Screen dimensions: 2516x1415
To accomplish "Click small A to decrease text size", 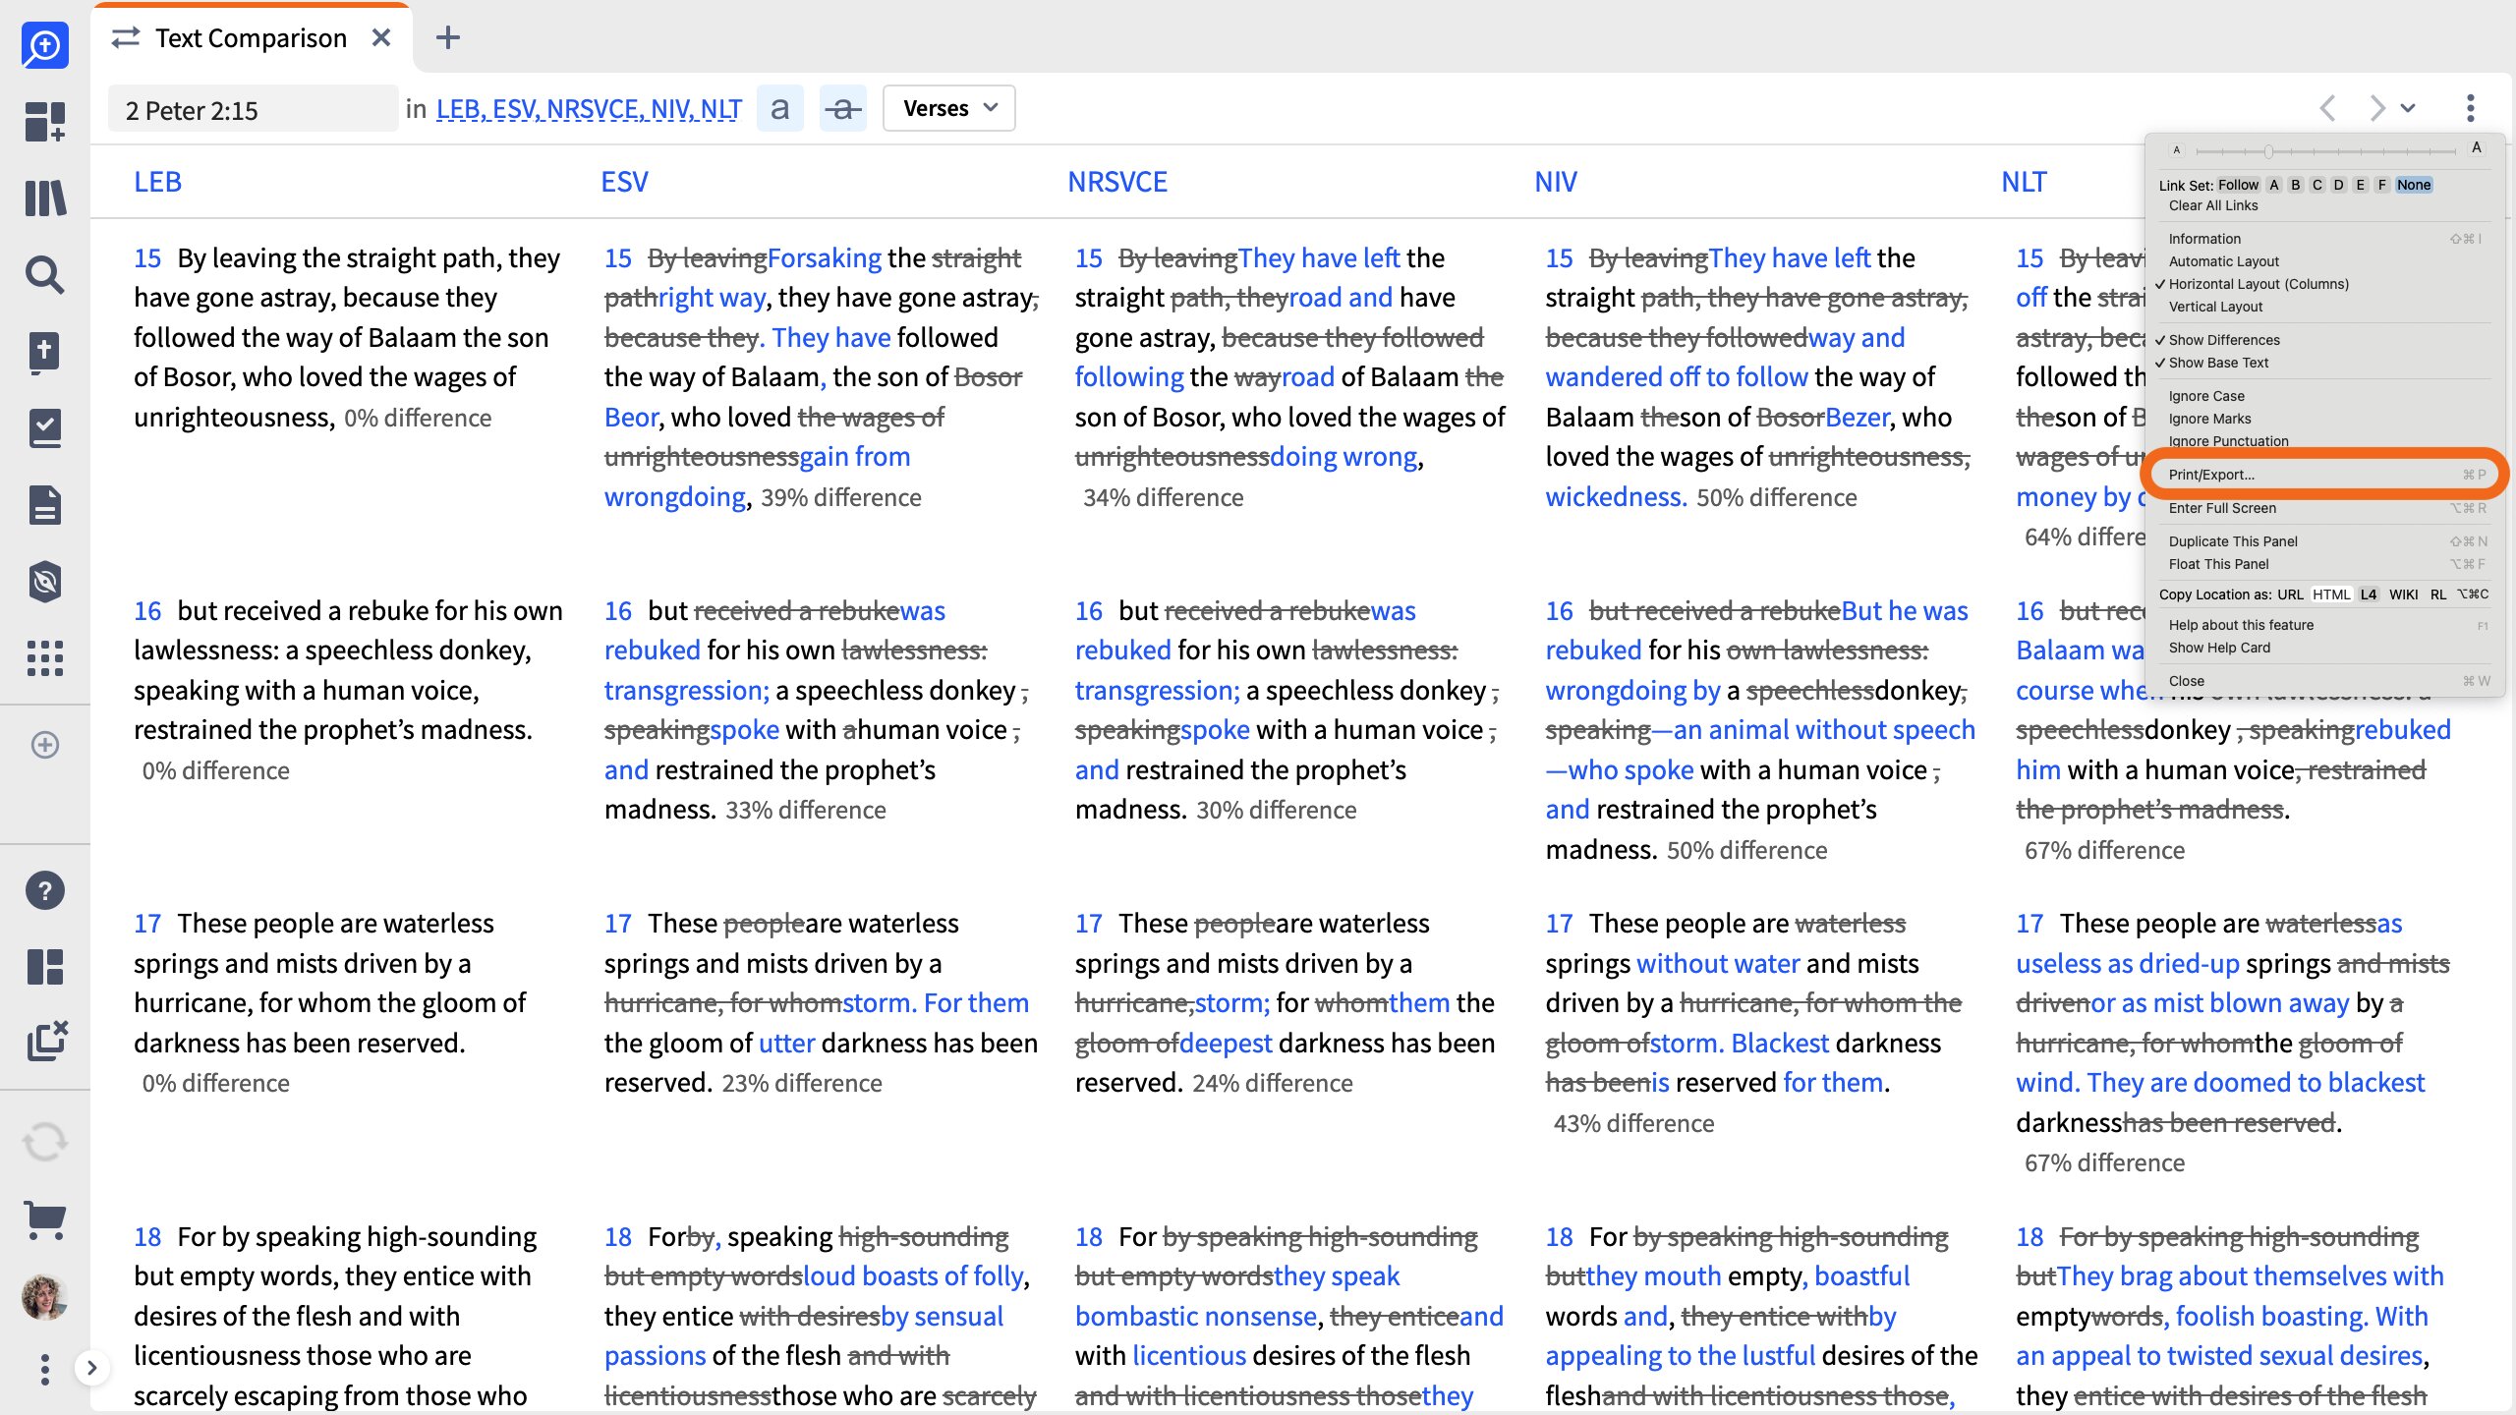I will [2177, 150].
